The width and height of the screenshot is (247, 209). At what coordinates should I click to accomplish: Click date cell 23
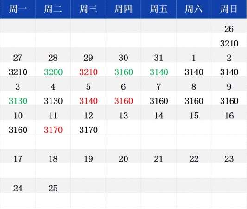[229, 159]
